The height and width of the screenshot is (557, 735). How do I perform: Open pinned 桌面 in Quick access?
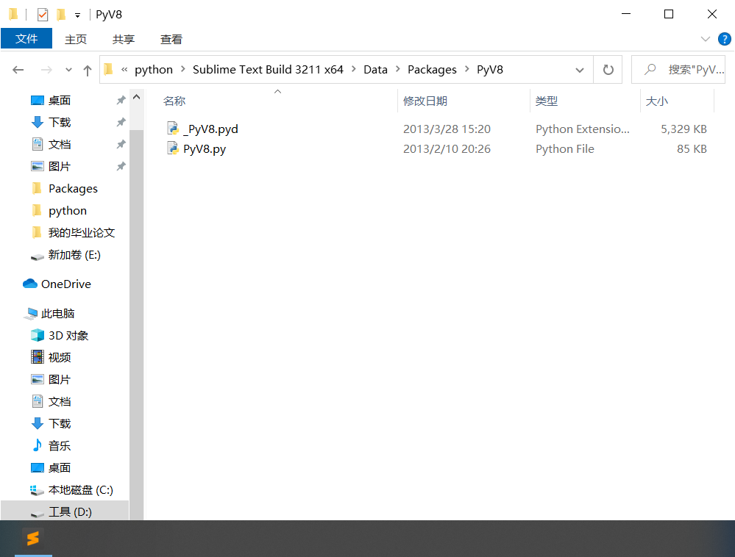60,100
